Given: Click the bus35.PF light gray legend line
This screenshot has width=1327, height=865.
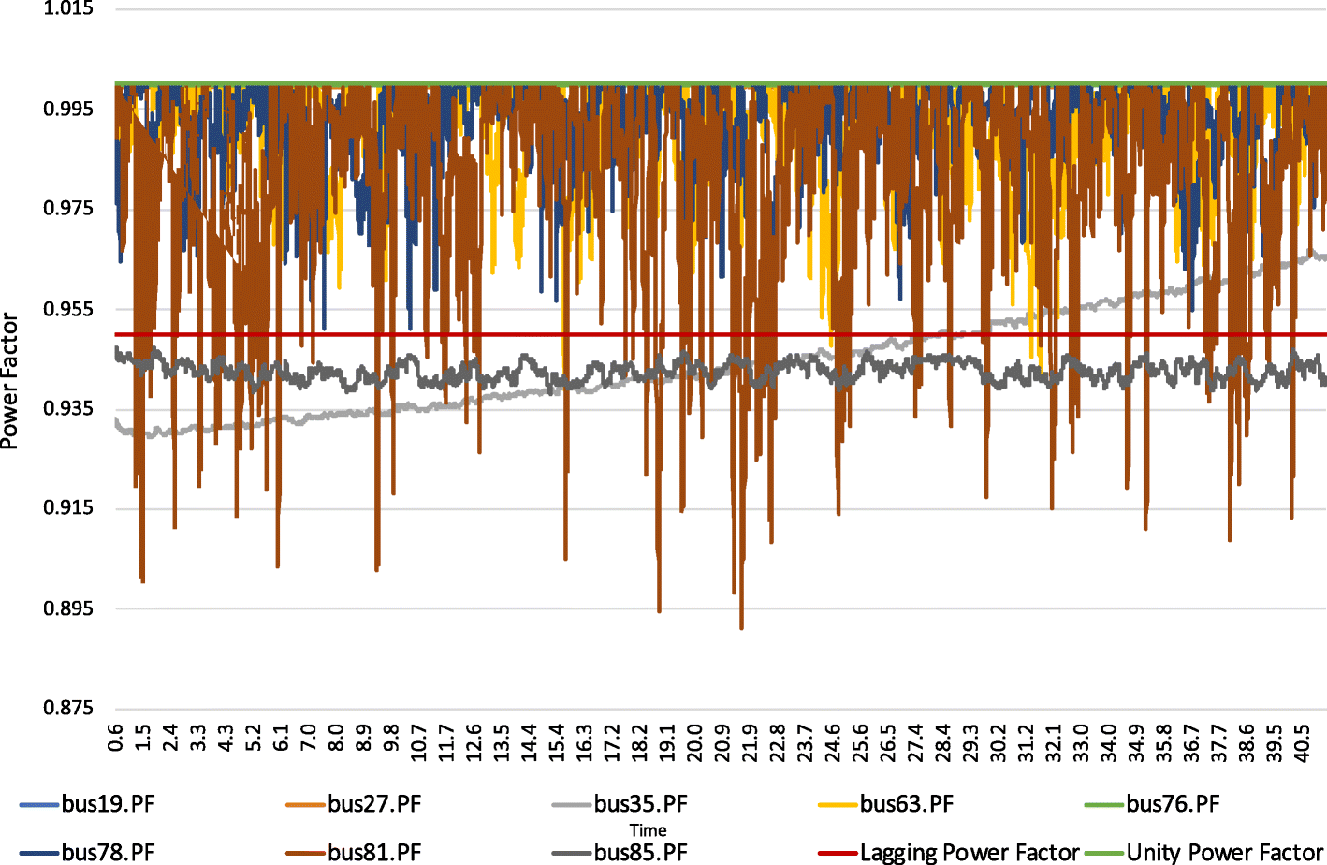Looking at the screenshot, I should pyautogui.click(x=572, y=805).
